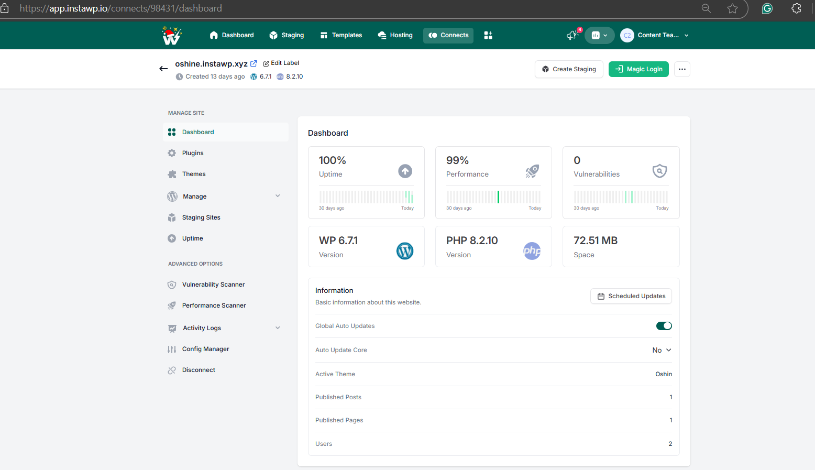Image resolution: width=815 pixels, height=470 pixels.
Task: Click the Uptime 30-day history bar chart
Action: (366, 197)
